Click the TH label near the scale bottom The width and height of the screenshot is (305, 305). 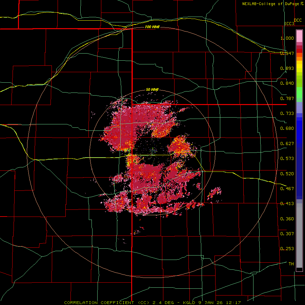pos(291,264)
